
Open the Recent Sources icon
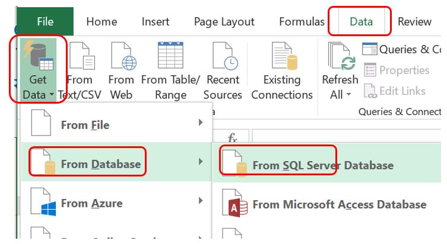point(223,57)
